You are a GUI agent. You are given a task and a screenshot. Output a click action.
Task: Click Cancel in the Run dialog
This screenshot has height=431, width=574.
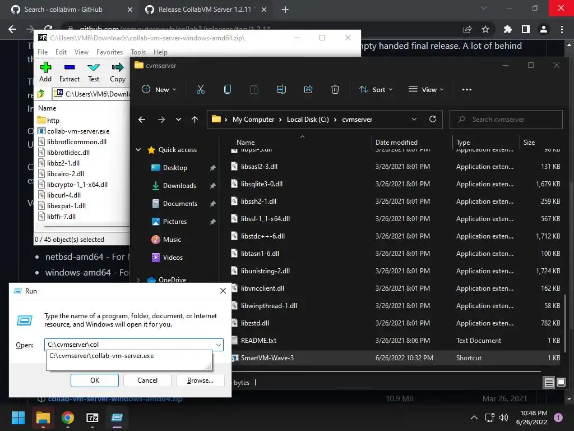coord(147,380)
